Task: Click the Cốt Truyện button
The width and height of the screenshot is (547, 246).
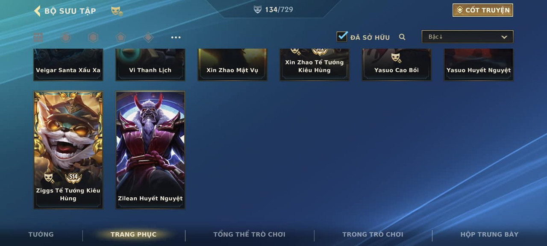Action: 483,10
